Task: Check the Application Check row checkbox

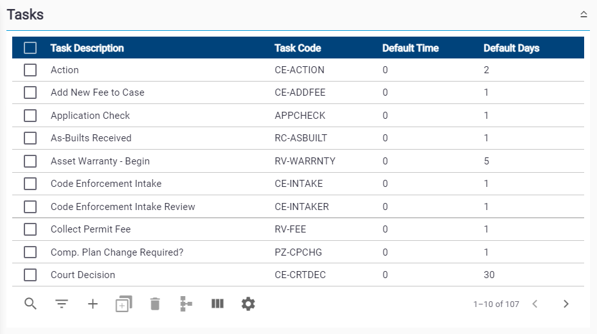Action: click(x=30, y=115)
